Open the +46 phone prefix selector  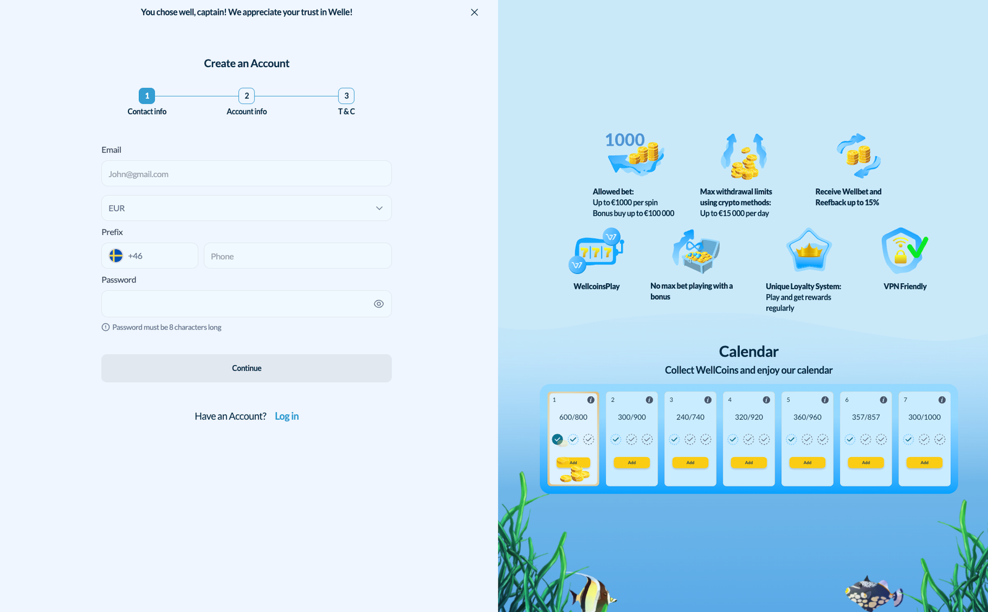pos(149,256)
